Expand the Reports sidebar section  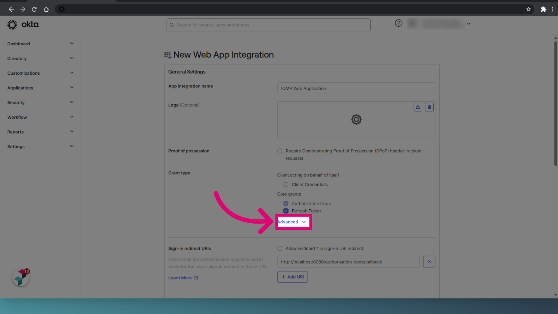(x=72, y=132)
